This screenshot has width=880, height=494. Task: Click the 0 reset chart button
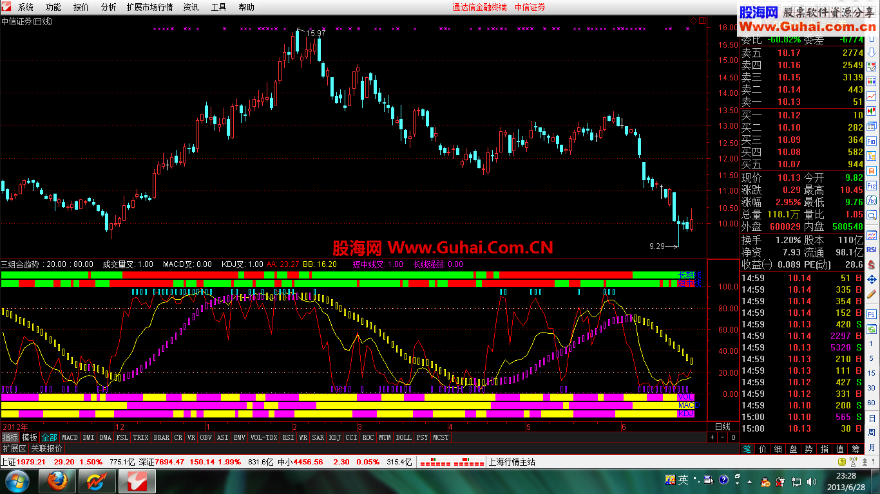pyautogui.click(x=733, y=437)
